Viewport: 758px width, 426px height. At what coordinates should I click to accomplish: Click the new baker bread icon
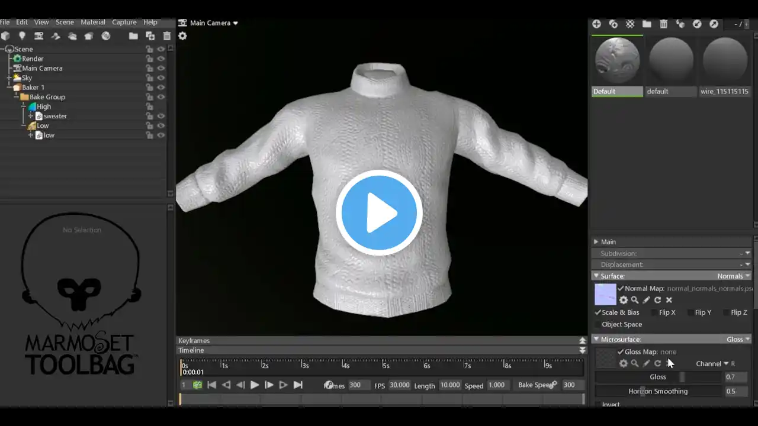89,36
